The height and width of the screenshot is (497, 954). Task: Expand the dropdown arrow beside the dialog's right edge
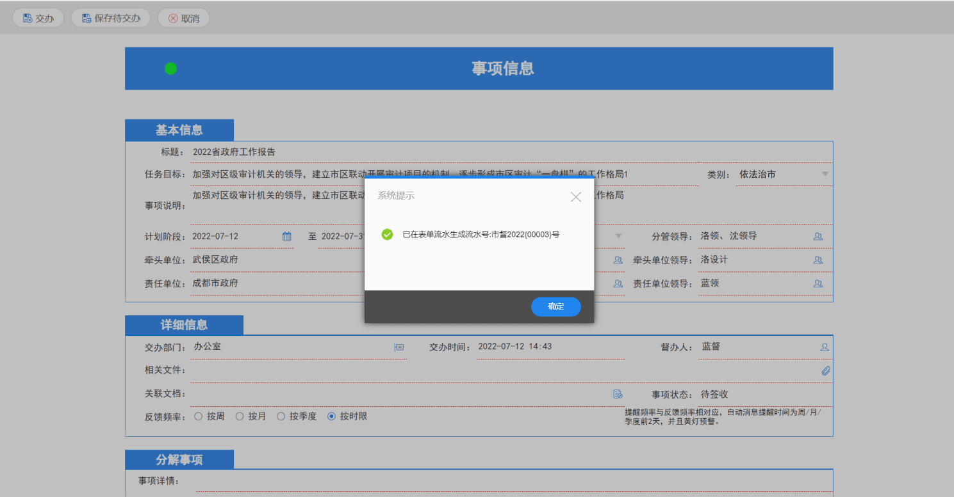(x=618, y=236)
